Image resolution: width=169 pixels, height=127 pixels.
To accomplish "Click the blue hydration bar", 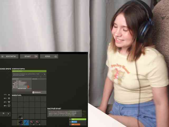I will pos(74,122).
